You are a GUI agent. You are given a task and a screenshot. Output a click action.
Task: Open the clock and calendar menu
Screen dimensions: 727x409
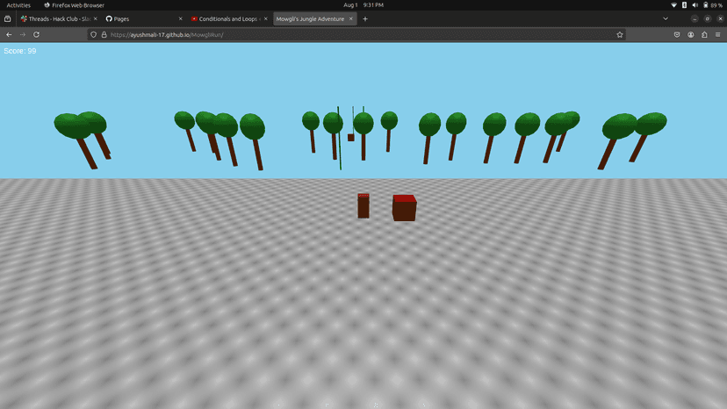tap(363, 5)
